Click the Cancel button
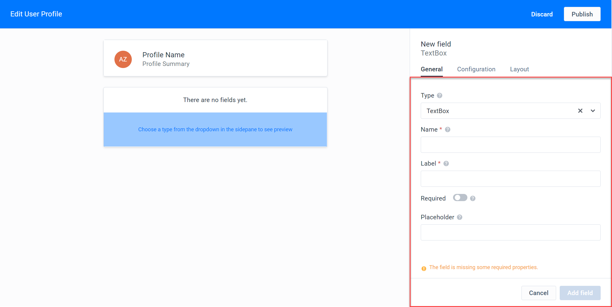The height and width of the screenshot is (307, 612). (538, 293)
